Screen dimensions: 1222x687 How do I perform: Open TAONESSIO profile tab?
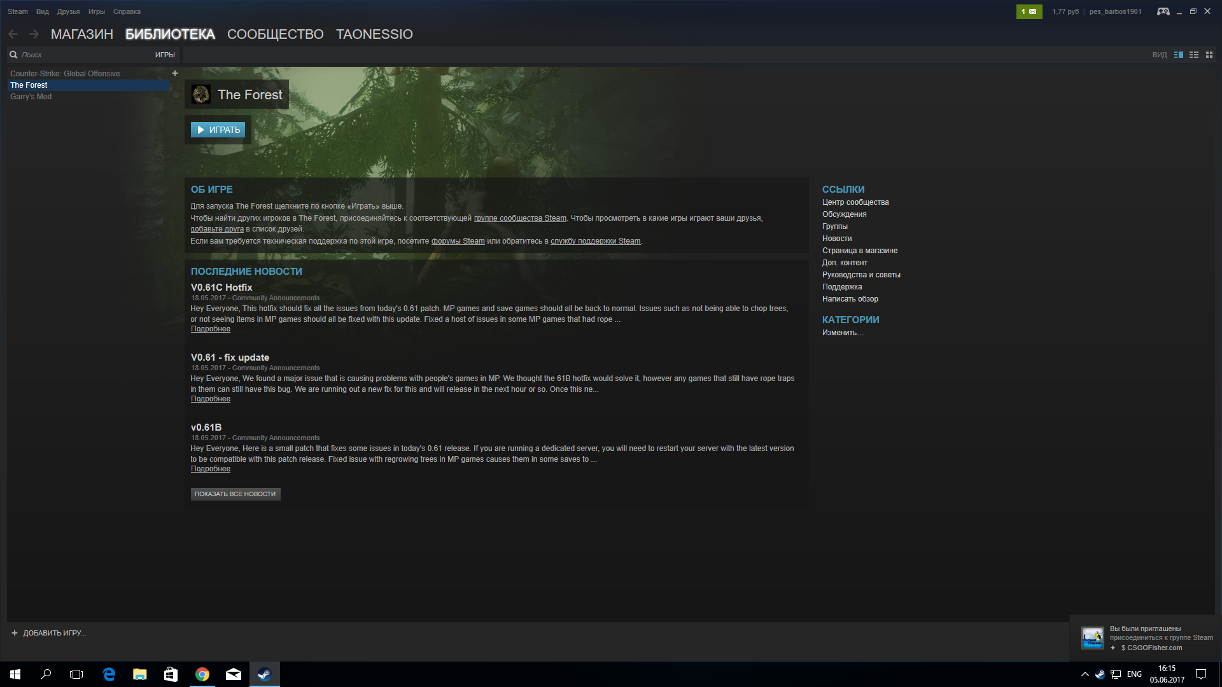pos(374,34)
